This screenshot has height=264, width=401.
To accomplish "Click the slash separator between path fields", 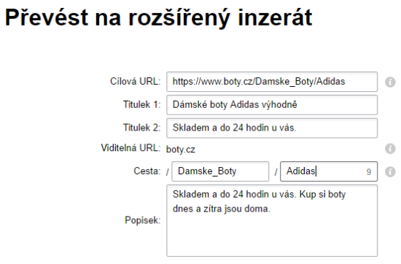I will [x=276, y=172].
